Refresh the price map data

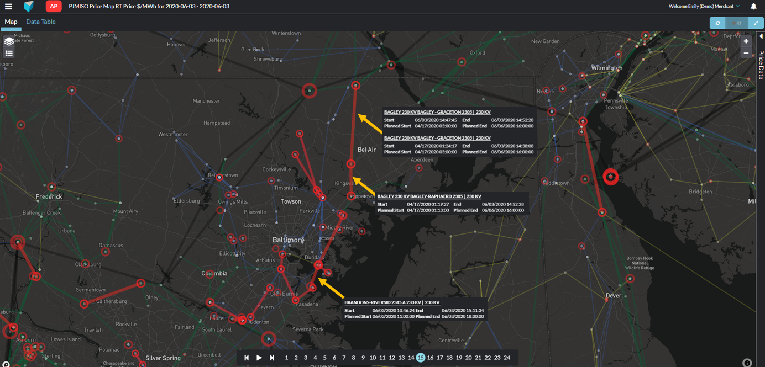click(717, 23)
